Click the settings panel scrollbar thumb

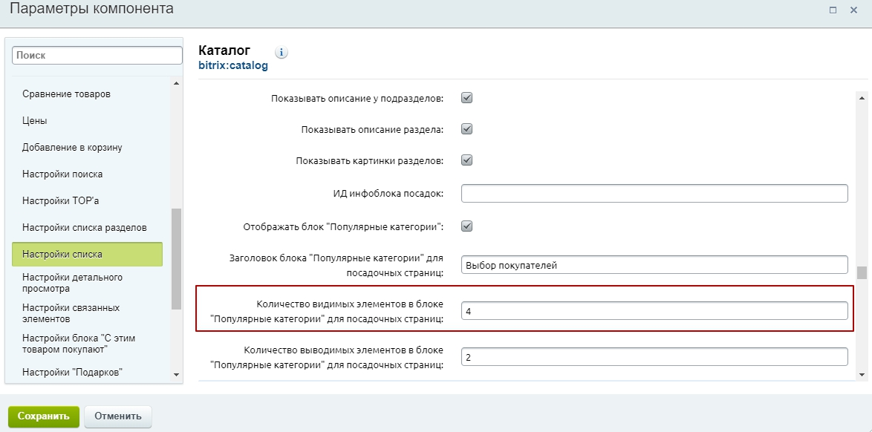(x=862, y=272)
